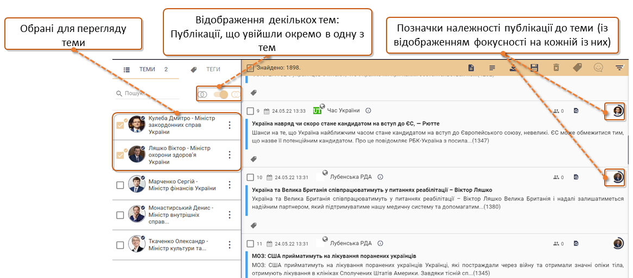Click tag icon below Віктор Ляшко reabilitation publication
Image resolution: width=633 pixels, height=278 pixels.
tap(254, 225)
